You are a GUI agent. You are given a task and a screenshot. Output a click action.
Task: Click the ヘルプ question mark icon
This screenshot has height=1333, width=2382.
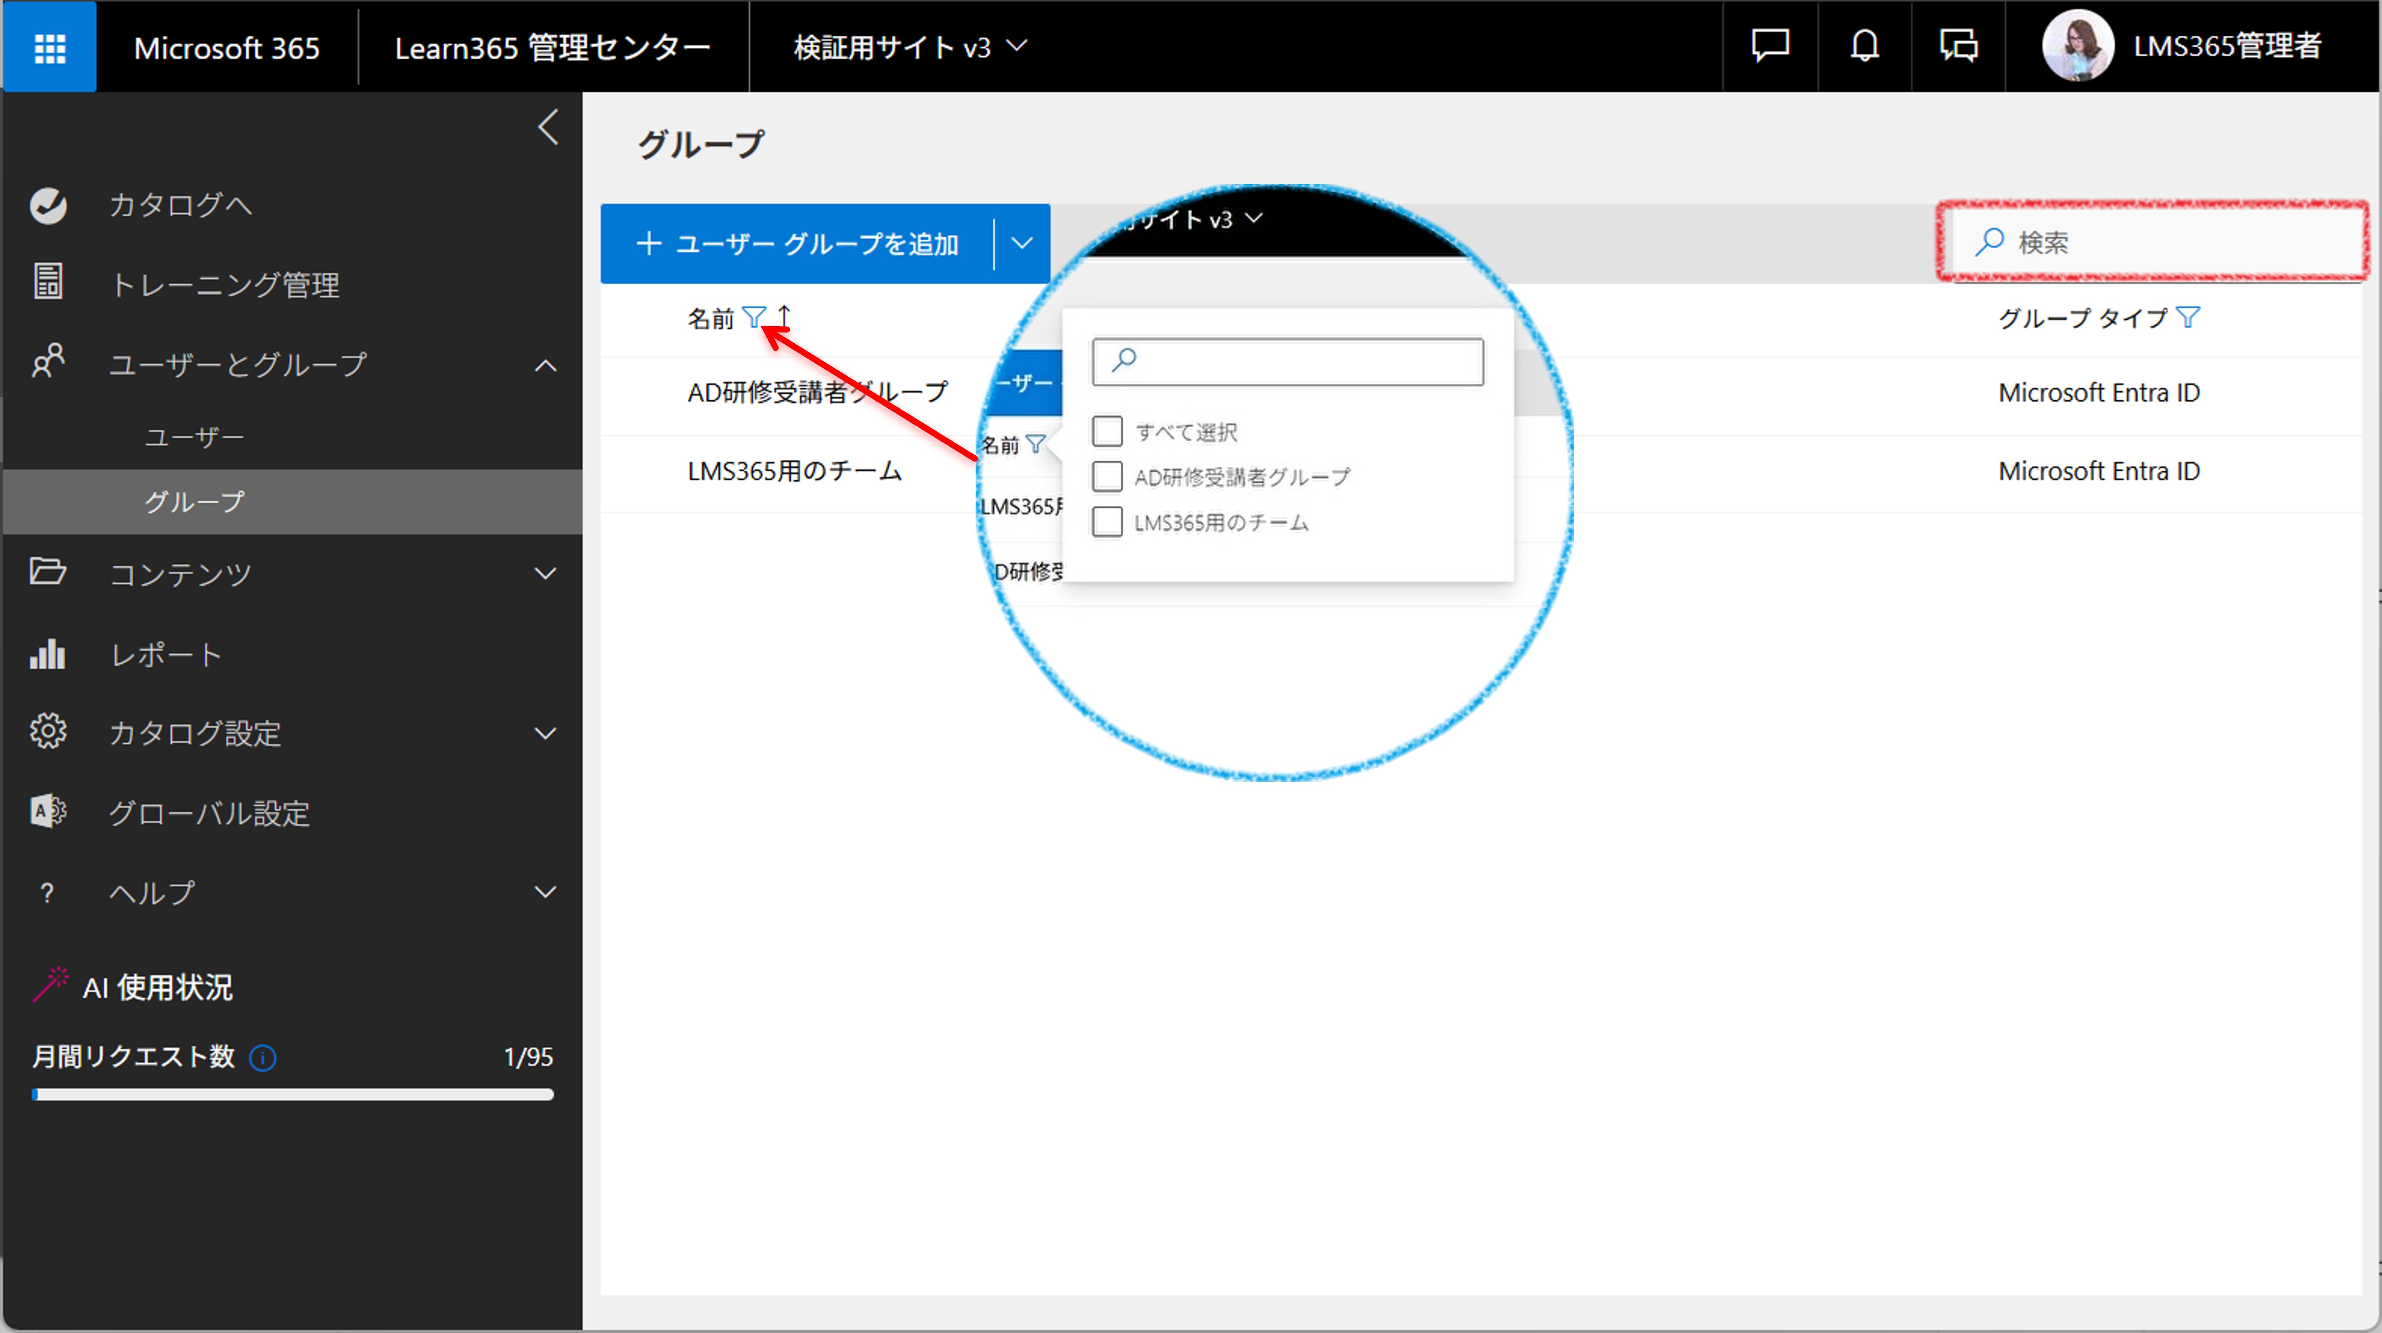coord(47,893)
